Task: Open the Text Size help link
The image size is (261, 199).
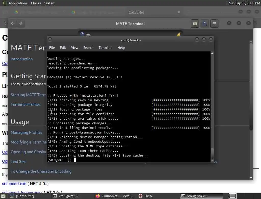Action: (x=18, y=162)
